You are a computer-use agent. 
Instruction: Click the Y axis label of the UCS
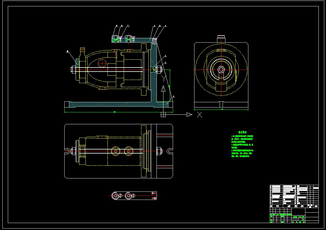click(164, 78)
